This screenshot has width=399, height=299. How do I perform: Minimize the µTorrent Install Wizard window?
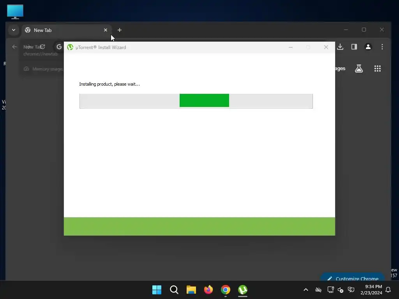point(291,47)
